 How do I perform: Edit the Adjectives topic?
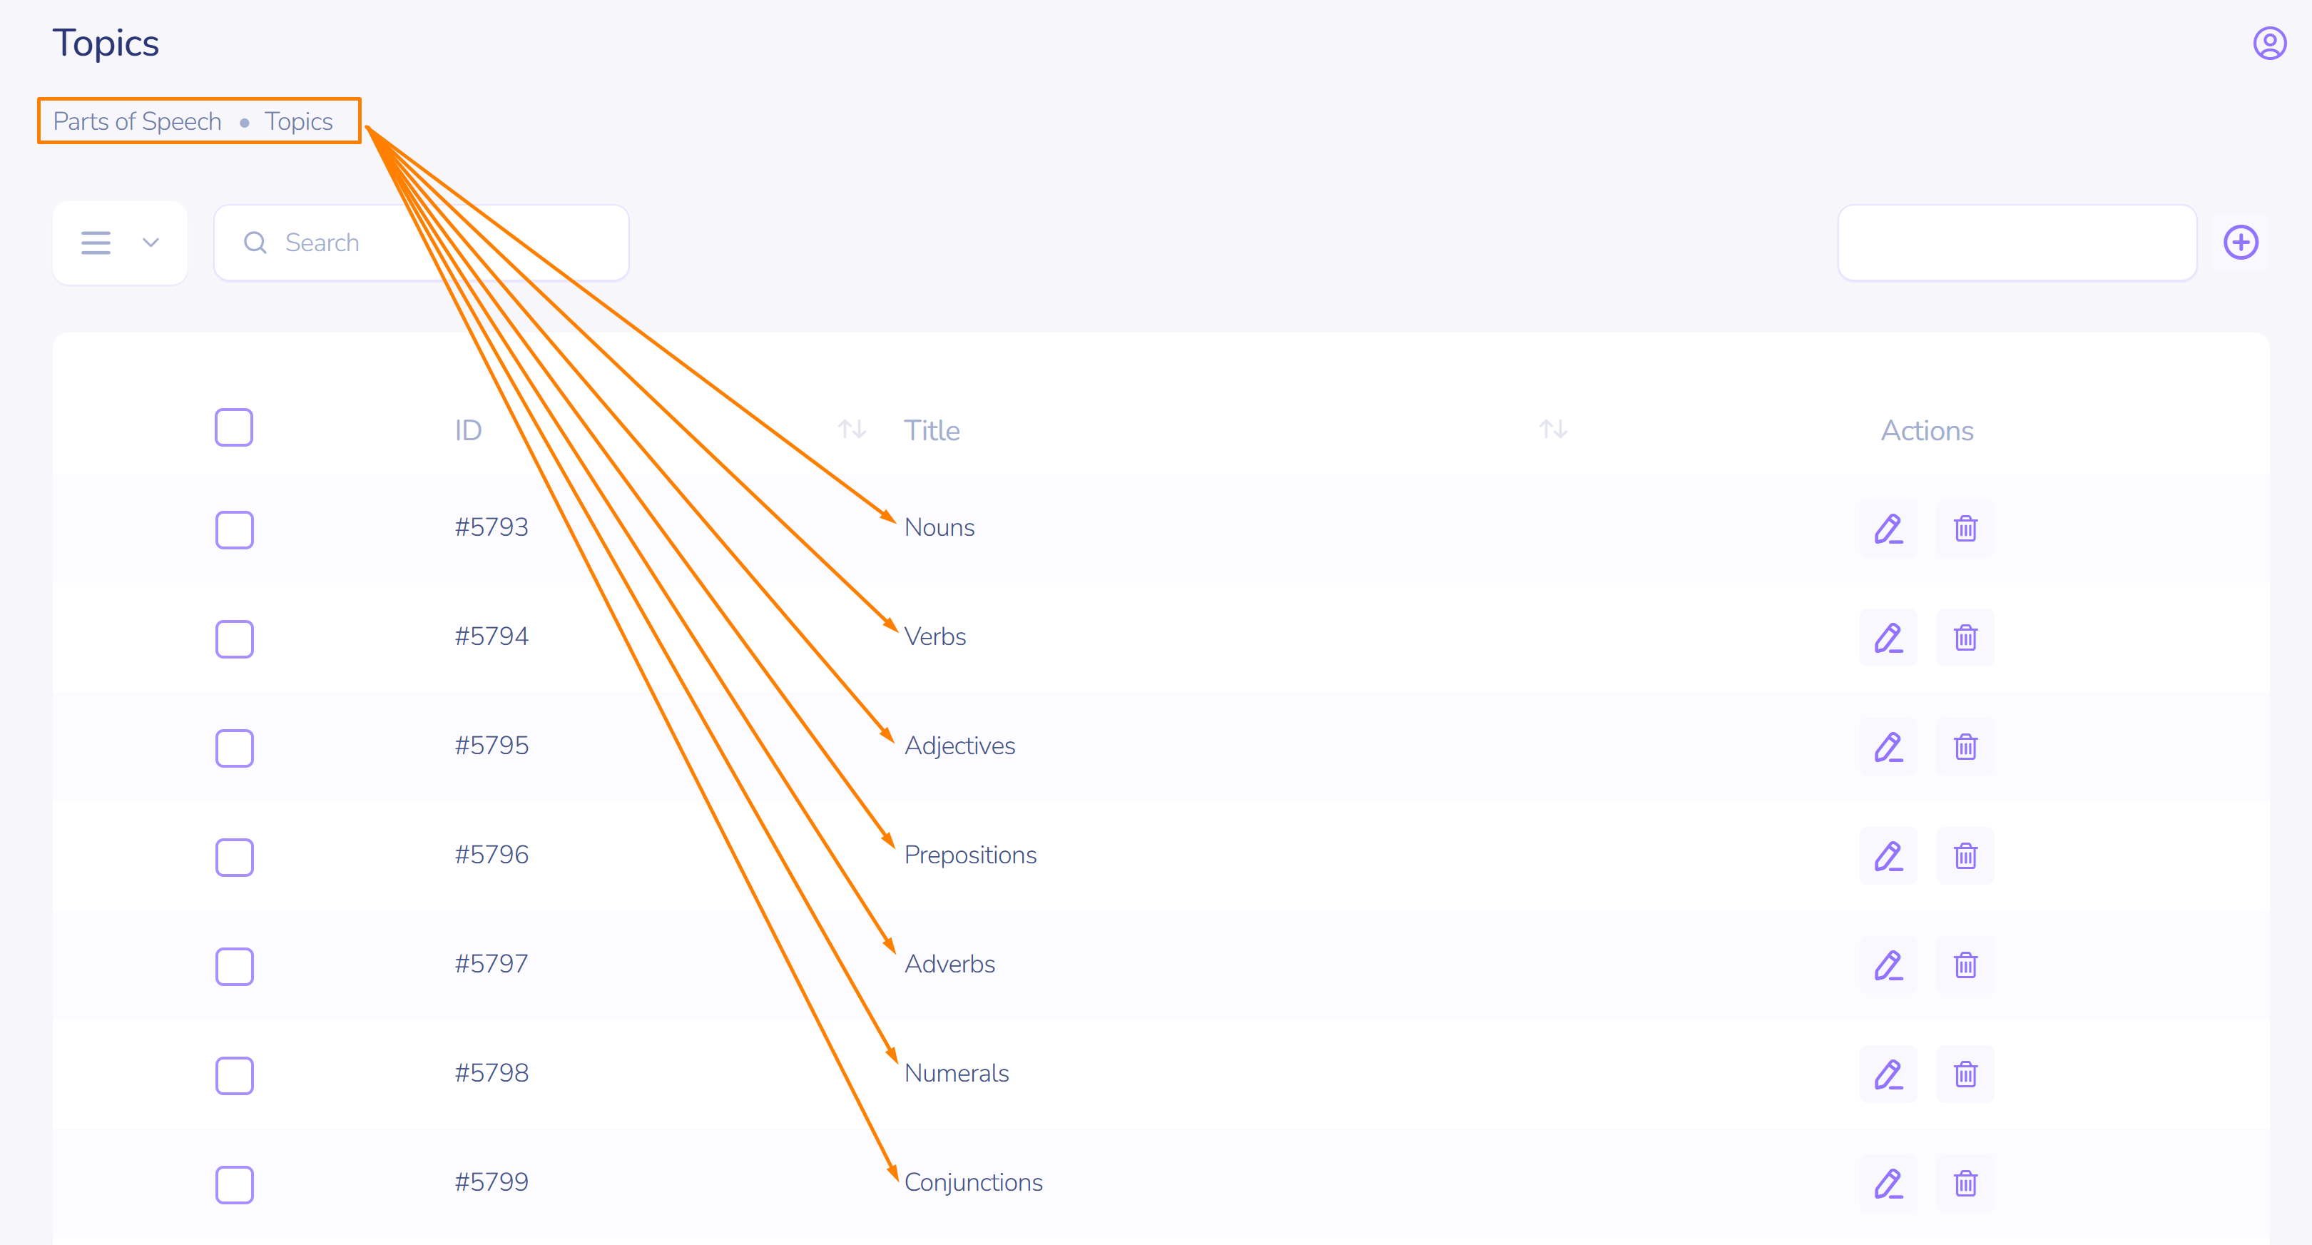click(x=1888, y=747)
